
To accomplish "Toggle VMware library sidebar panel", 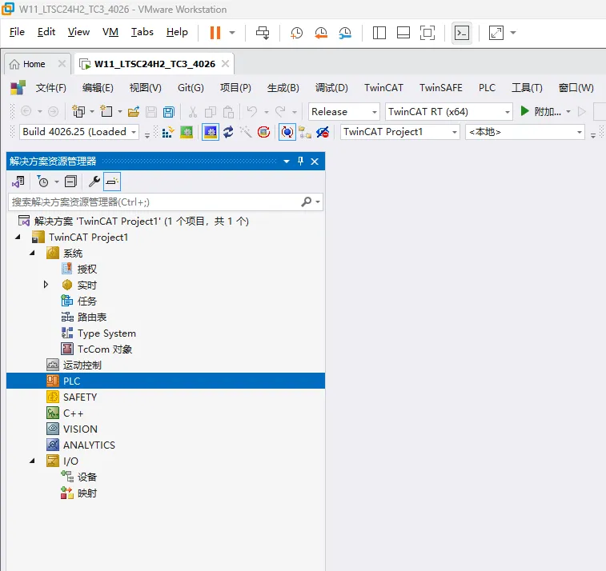I will pos(379,33).
